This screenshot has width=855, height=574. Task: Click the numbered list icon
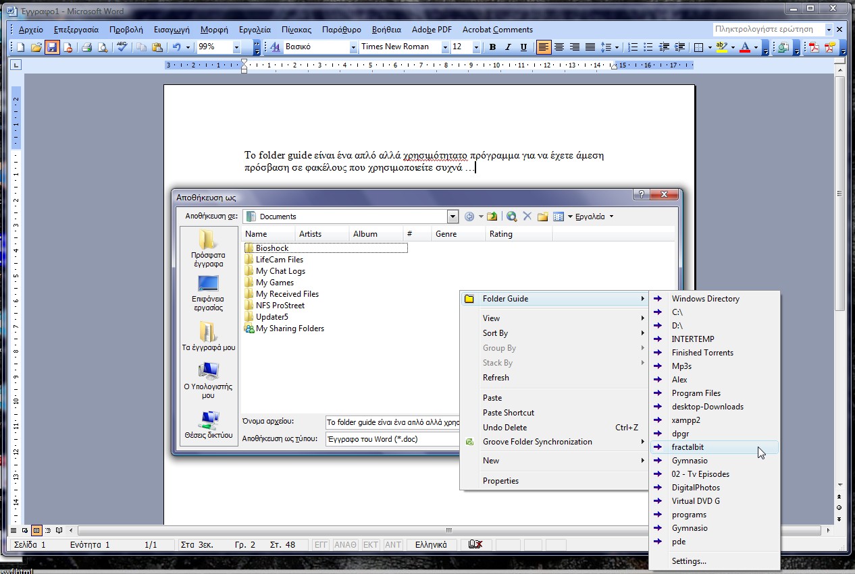pos(633,47)
